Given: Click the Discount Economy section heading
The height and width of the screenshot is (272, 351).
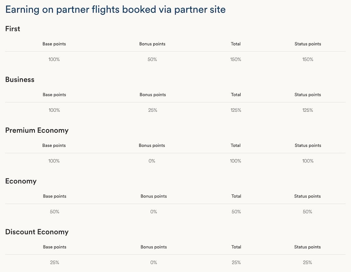Looking at the screenshot, I should point(37,232).
